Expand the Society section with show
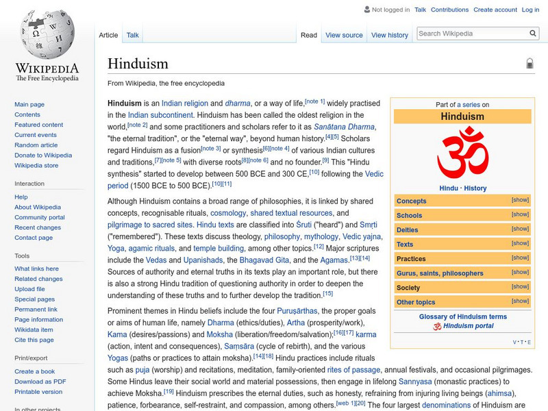Screen dimensions: 548x411 (520, 286)
